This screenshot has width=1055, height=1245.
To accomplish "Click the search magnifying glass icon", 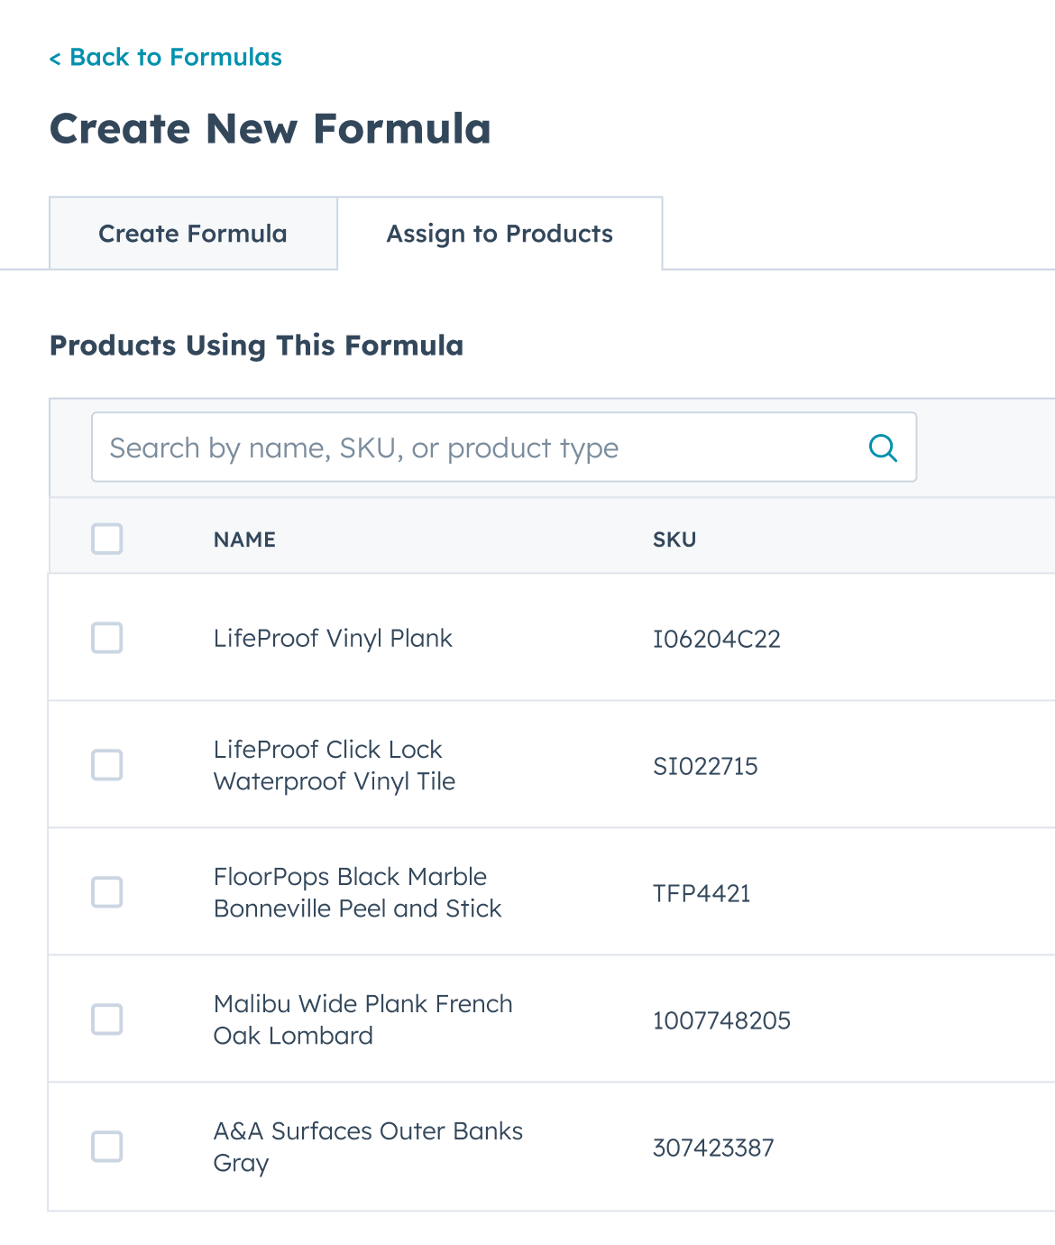I will [882, 447].
